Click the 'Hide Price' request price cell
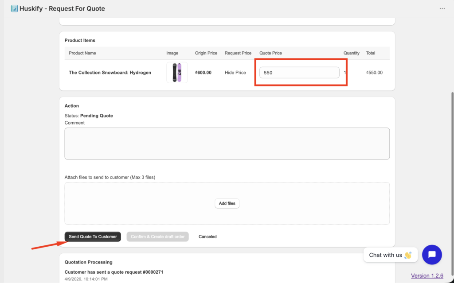 (x=235, y=73)
